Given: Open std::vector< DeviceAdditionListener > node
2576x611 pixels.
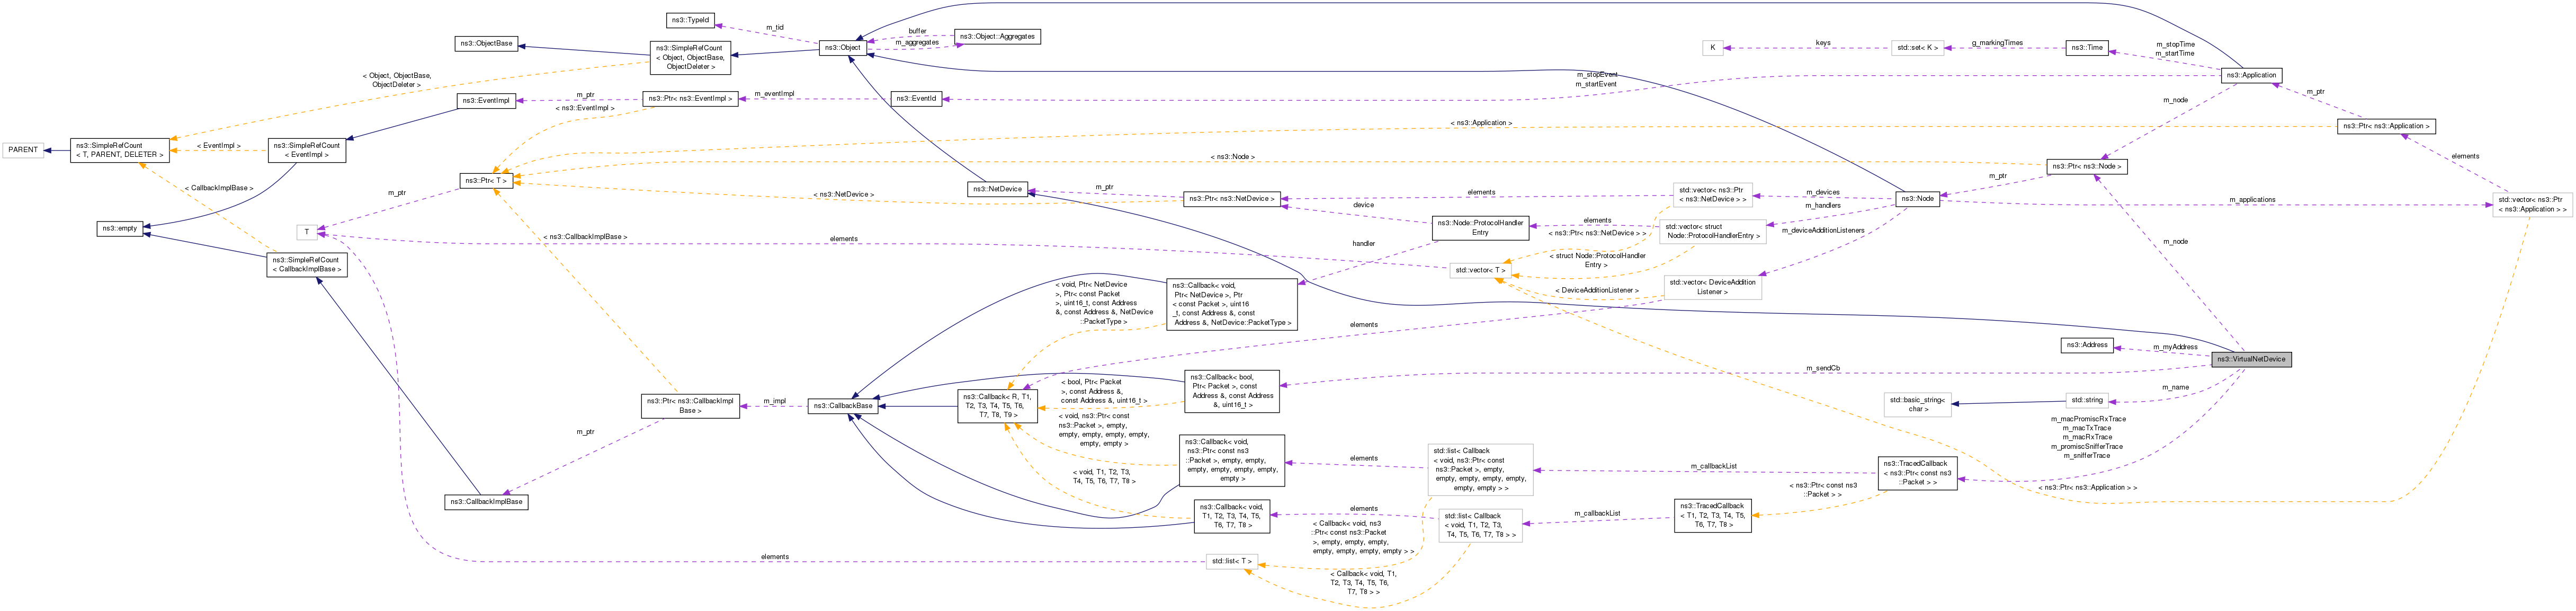Looking at the screenshot, I should click(1713, 287).
